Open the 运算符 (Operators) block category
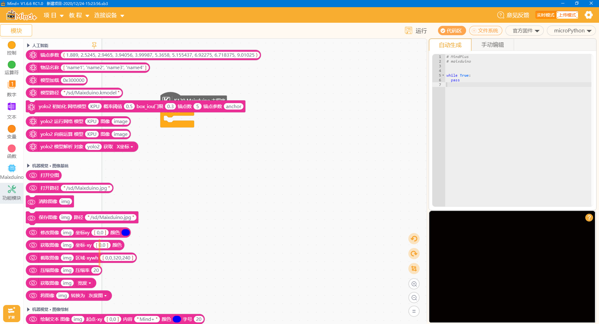599x324 pixels. coord(12,68)
